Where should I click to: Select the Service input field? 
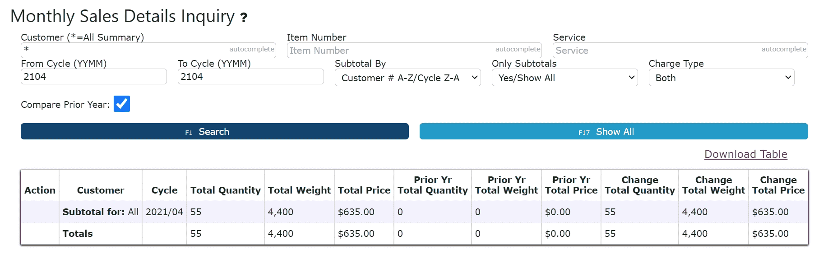(x=657, y=51)
